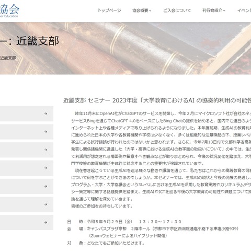Click the line 論を通じて理解を深めていきます。

pyautogui.click(x=102, y=199)
